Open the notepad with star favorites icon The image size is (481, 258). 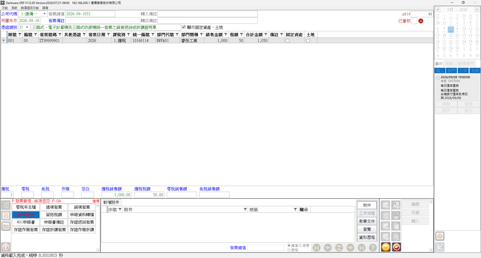click(6, 205)
